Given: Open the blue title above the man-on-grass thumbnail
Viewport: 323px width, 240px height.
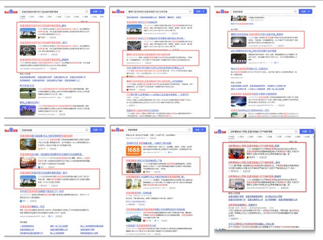Looking at the screenshot, I should [x=27, y=85].
